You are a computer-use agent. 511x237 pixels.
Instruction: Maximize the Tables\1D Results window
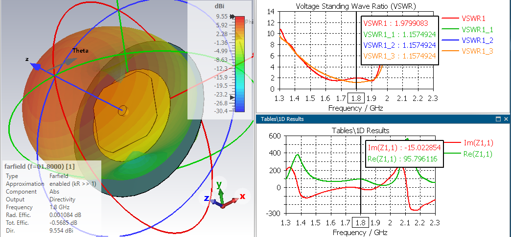[x=498, y=119]
